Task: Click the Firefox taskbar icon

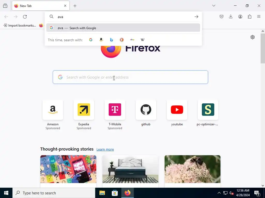Action: pos(127,193)
